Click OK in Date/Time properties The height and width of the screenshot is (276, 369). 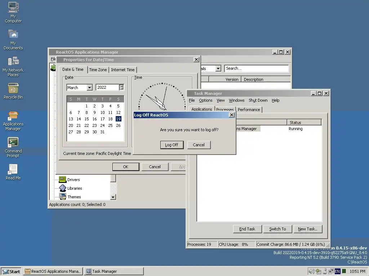click(x=126, y=167)
